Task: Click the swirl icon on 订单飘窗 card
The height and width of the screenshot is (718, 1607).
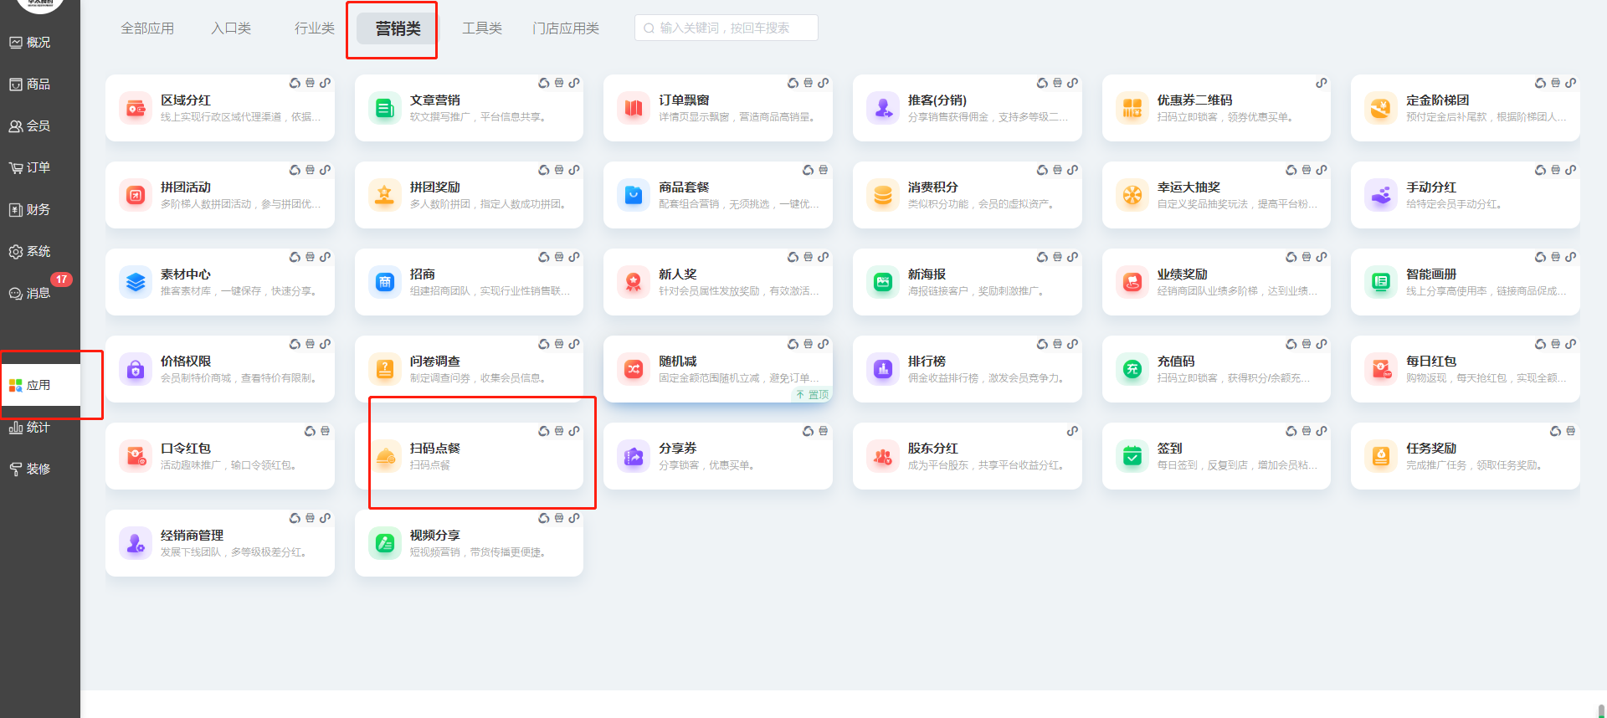Action: 793,83
